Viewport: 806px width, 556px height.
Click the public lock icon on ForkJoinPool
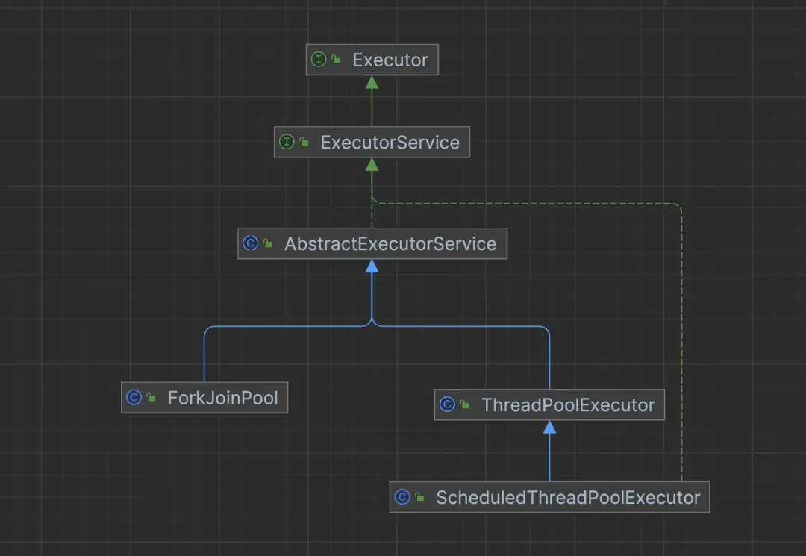(151, 397)
